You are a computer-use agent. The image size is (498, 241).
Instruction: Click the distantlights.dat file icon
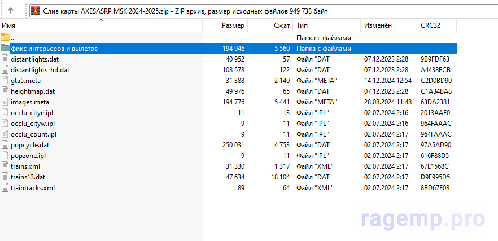point(5,59)
